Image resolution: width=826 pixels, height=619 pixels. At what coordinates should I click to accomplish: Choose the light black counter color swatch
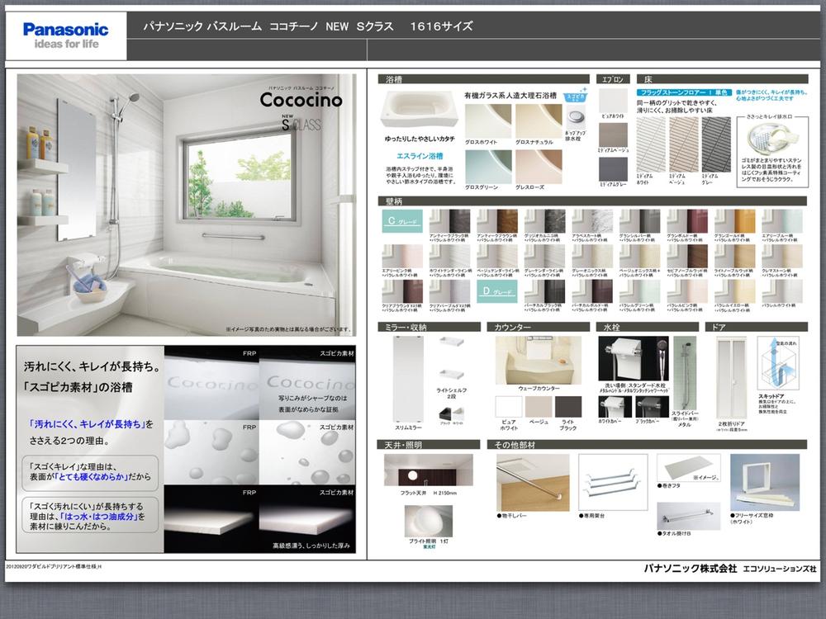(567, 407)
